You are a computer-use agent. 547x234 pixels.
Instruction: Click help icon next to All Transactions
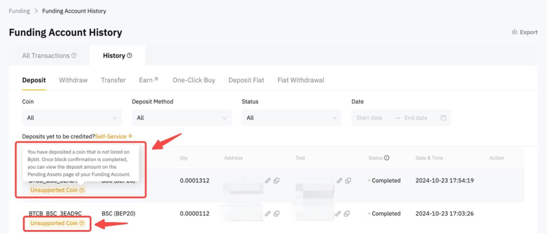point(74,55)
